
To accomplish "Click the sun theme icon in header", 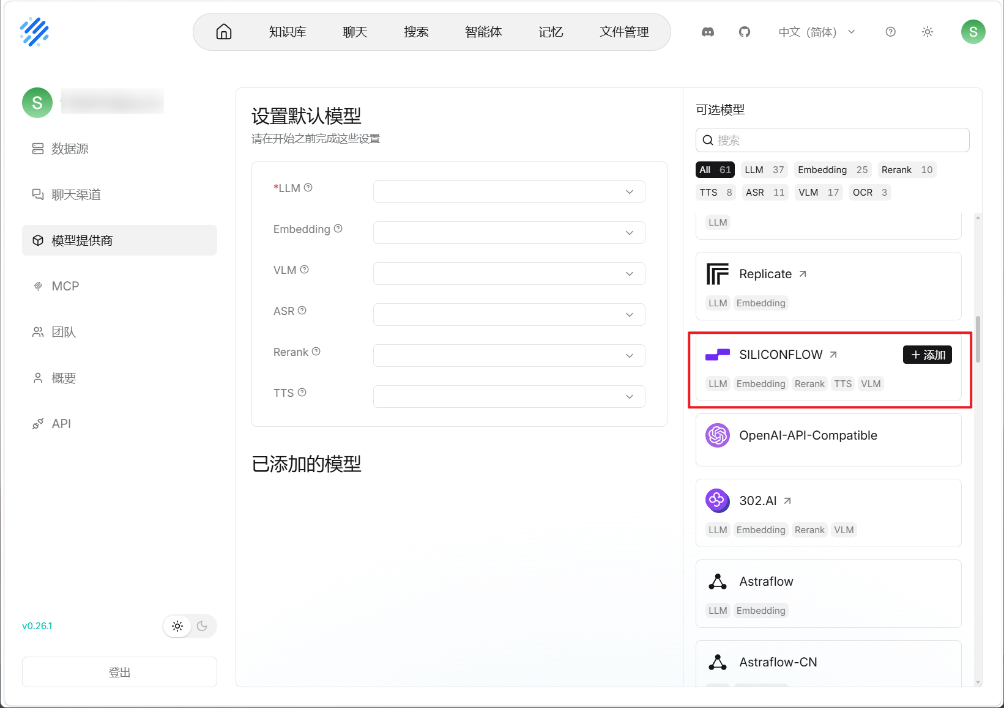I will click(928, 32).
